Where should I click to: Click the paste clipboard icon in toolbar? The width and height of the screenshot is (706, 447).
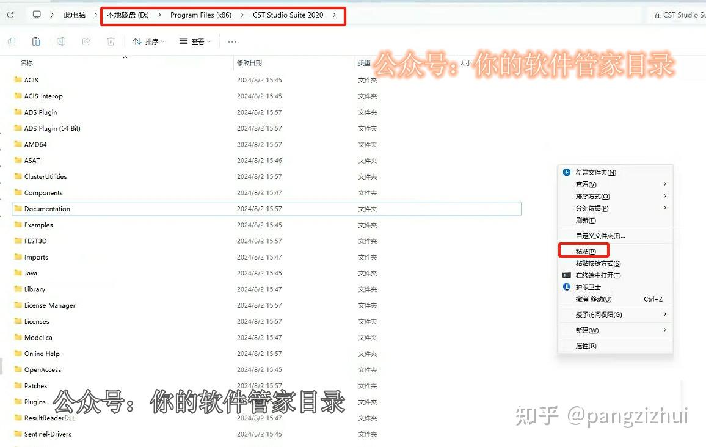[36, 42]
